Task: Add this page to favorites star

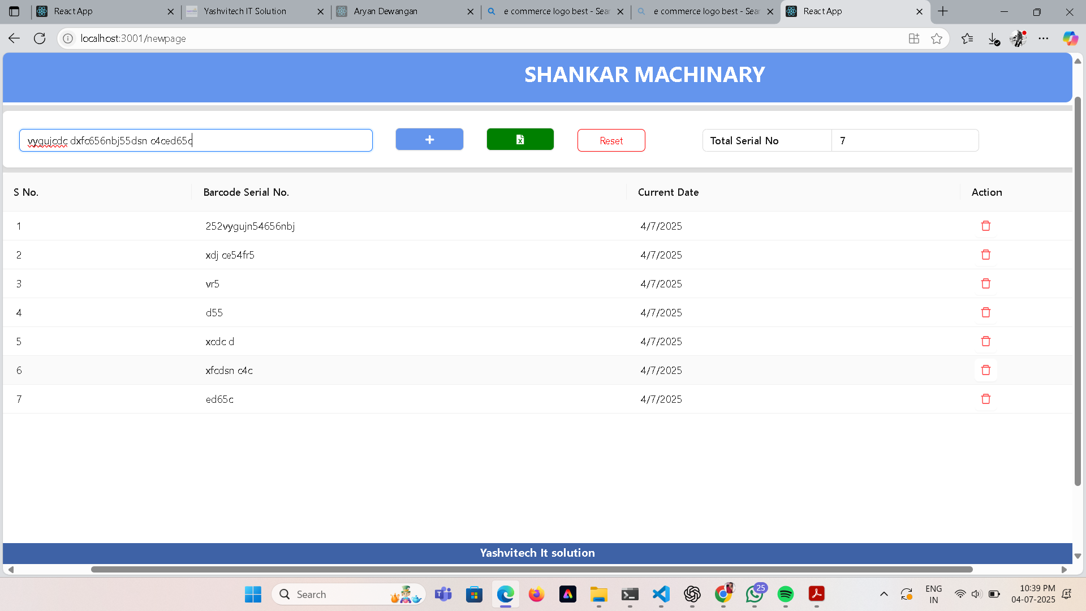Action: [x=937, y=38]
